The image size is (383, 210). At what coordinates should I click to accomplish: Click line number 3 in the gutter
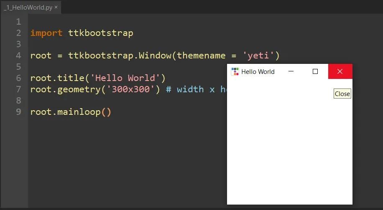pyautogui.click(x=18, y=44)
